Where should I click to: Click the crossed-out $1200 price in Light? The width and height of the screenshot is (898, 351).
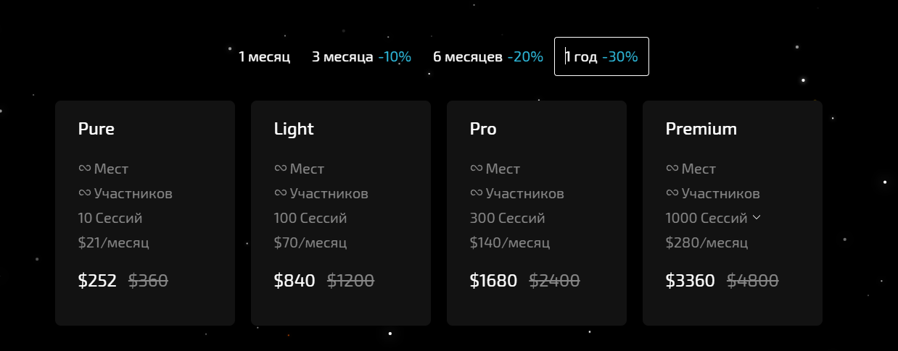pos(350,281)
